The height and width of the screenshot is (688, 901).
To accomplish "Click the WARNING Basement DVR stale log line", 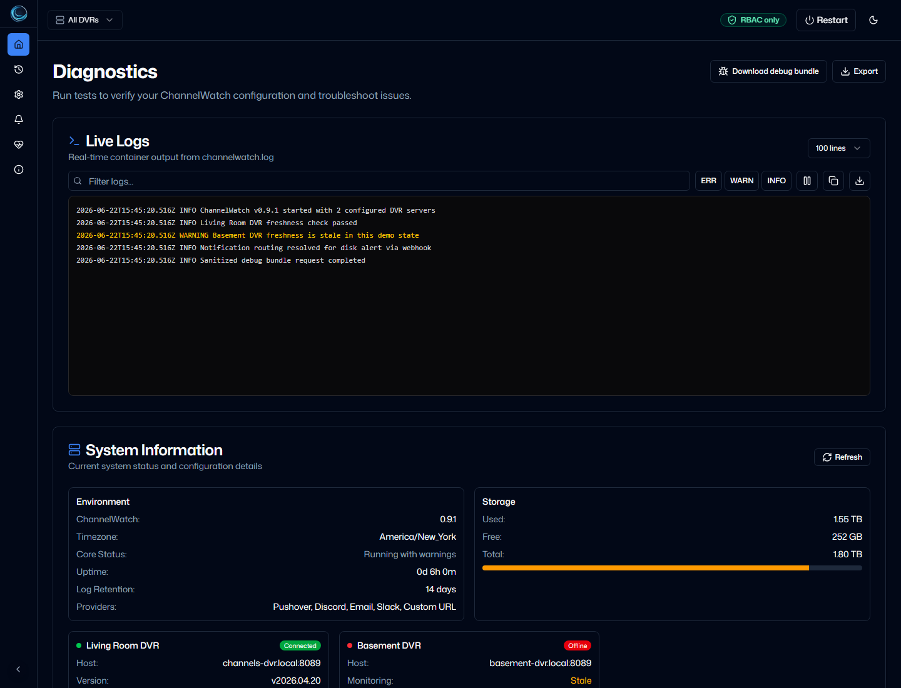I will click(248, 235).
